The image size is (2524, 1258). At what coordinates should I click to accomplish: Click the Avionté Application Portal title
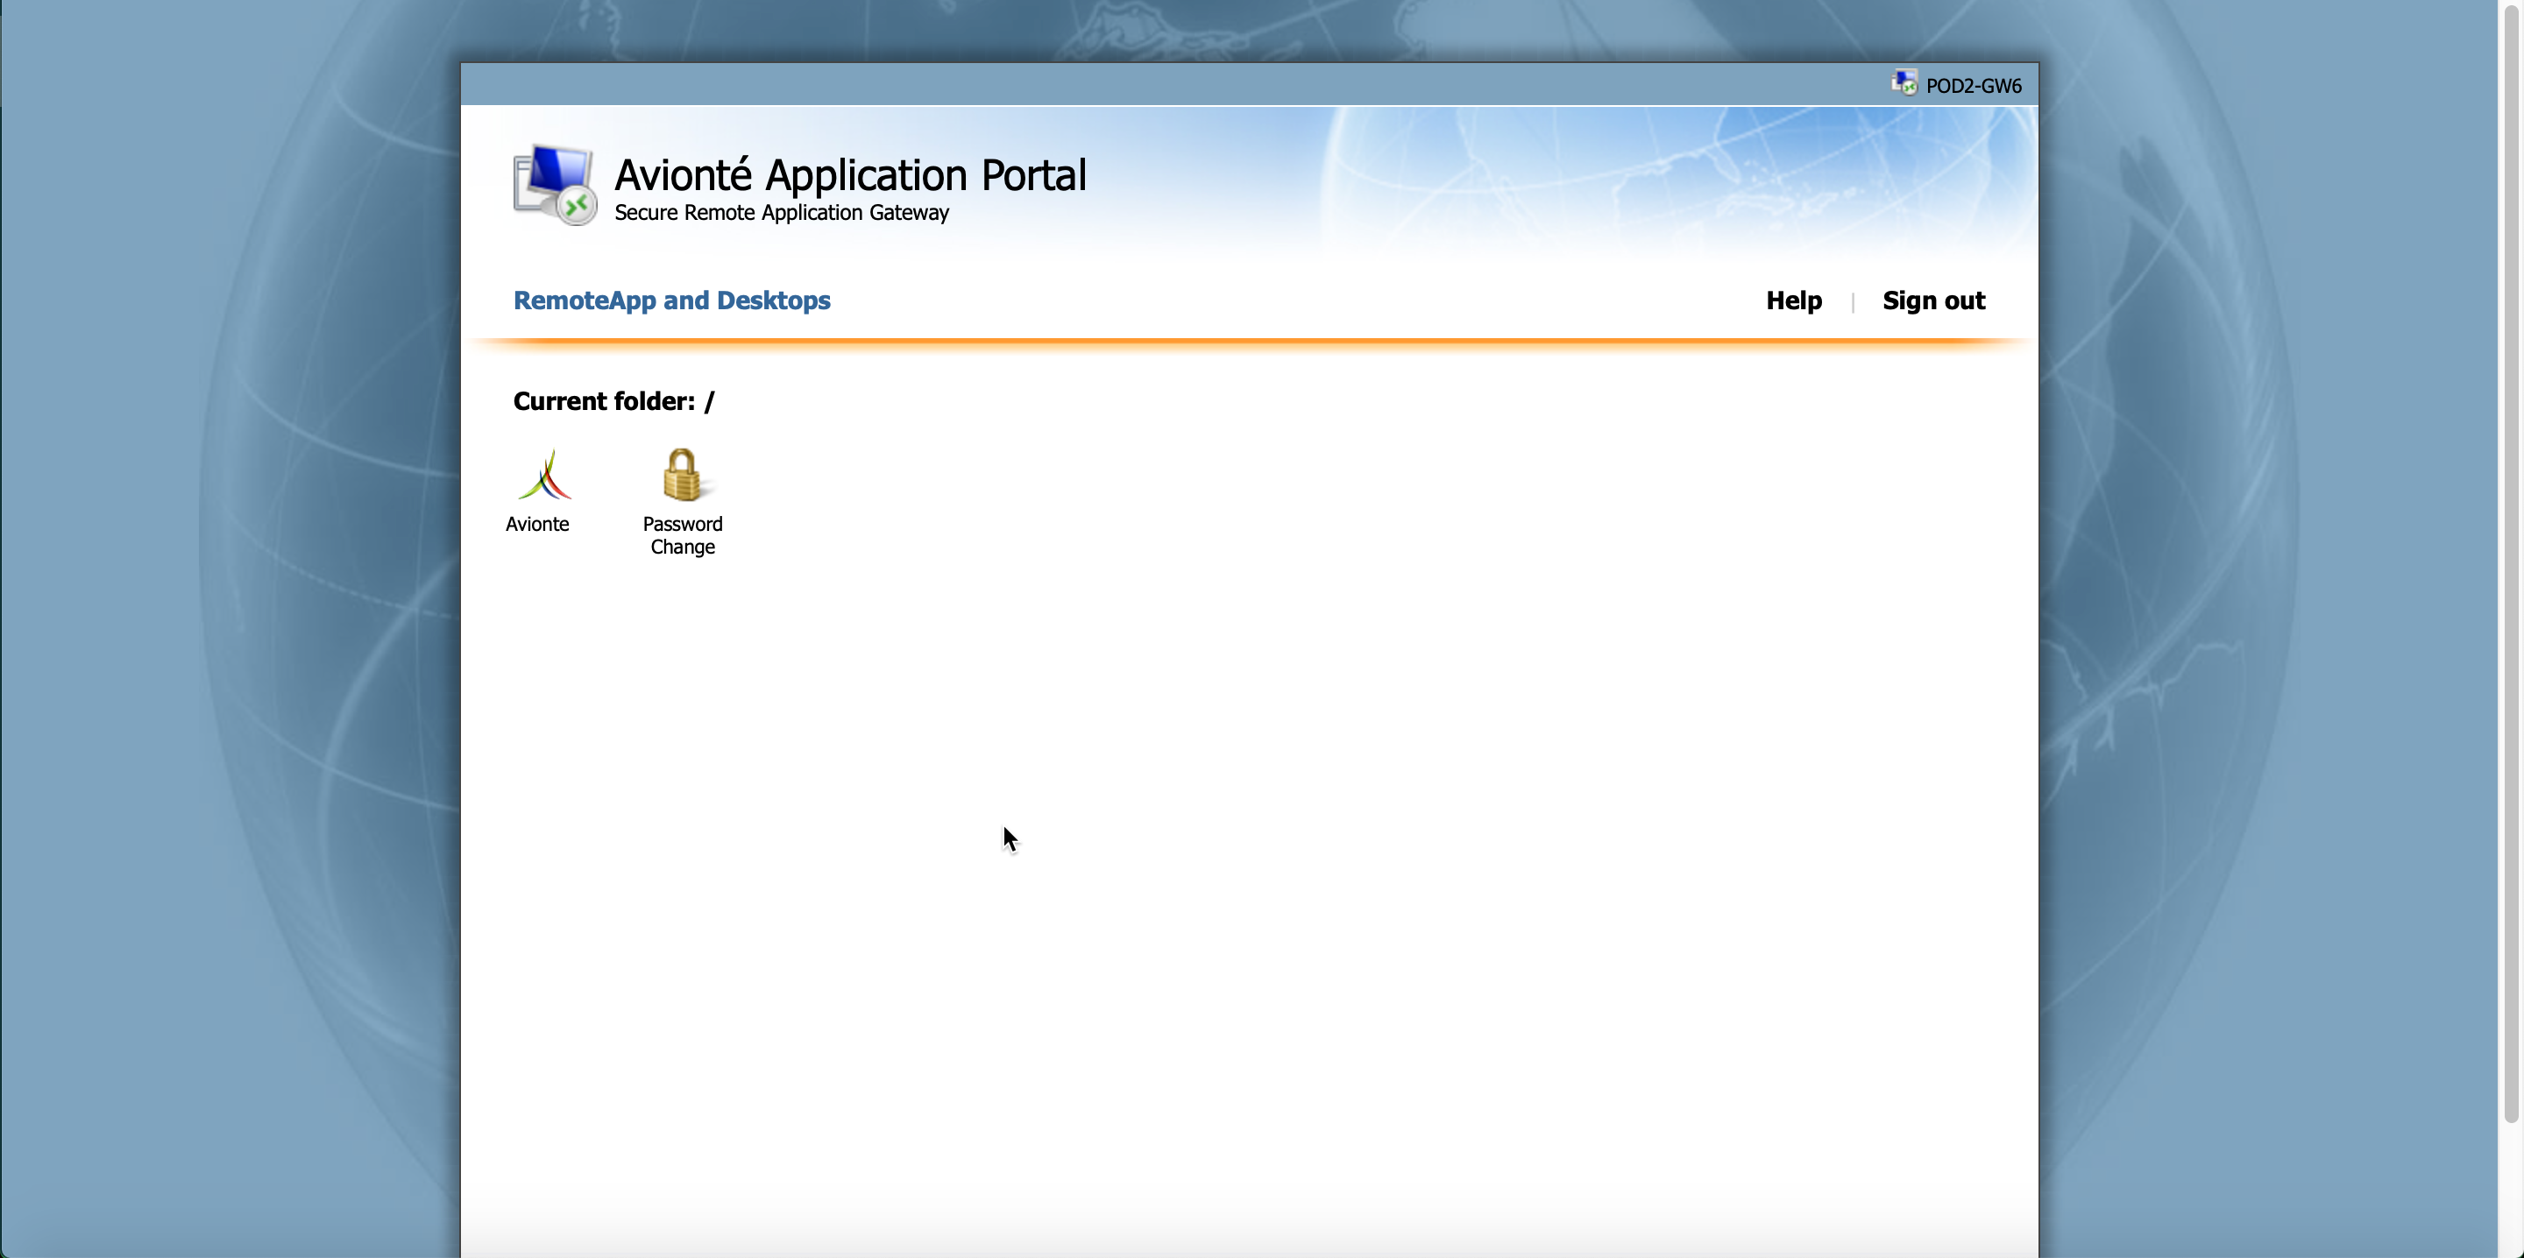[x=849, y=175]
